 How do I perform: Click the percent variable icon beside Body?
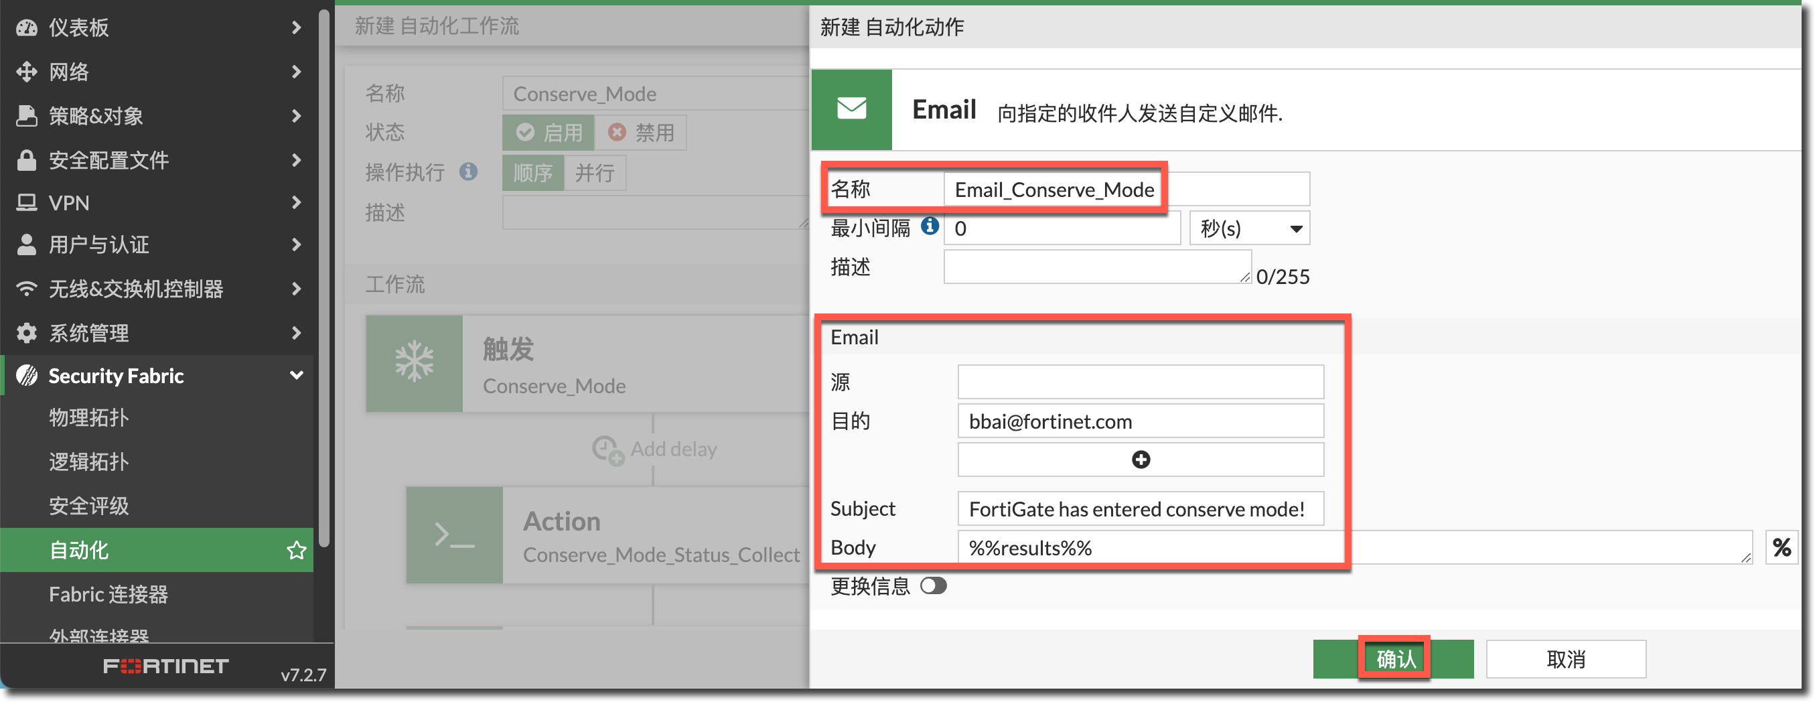point(1782,548)
